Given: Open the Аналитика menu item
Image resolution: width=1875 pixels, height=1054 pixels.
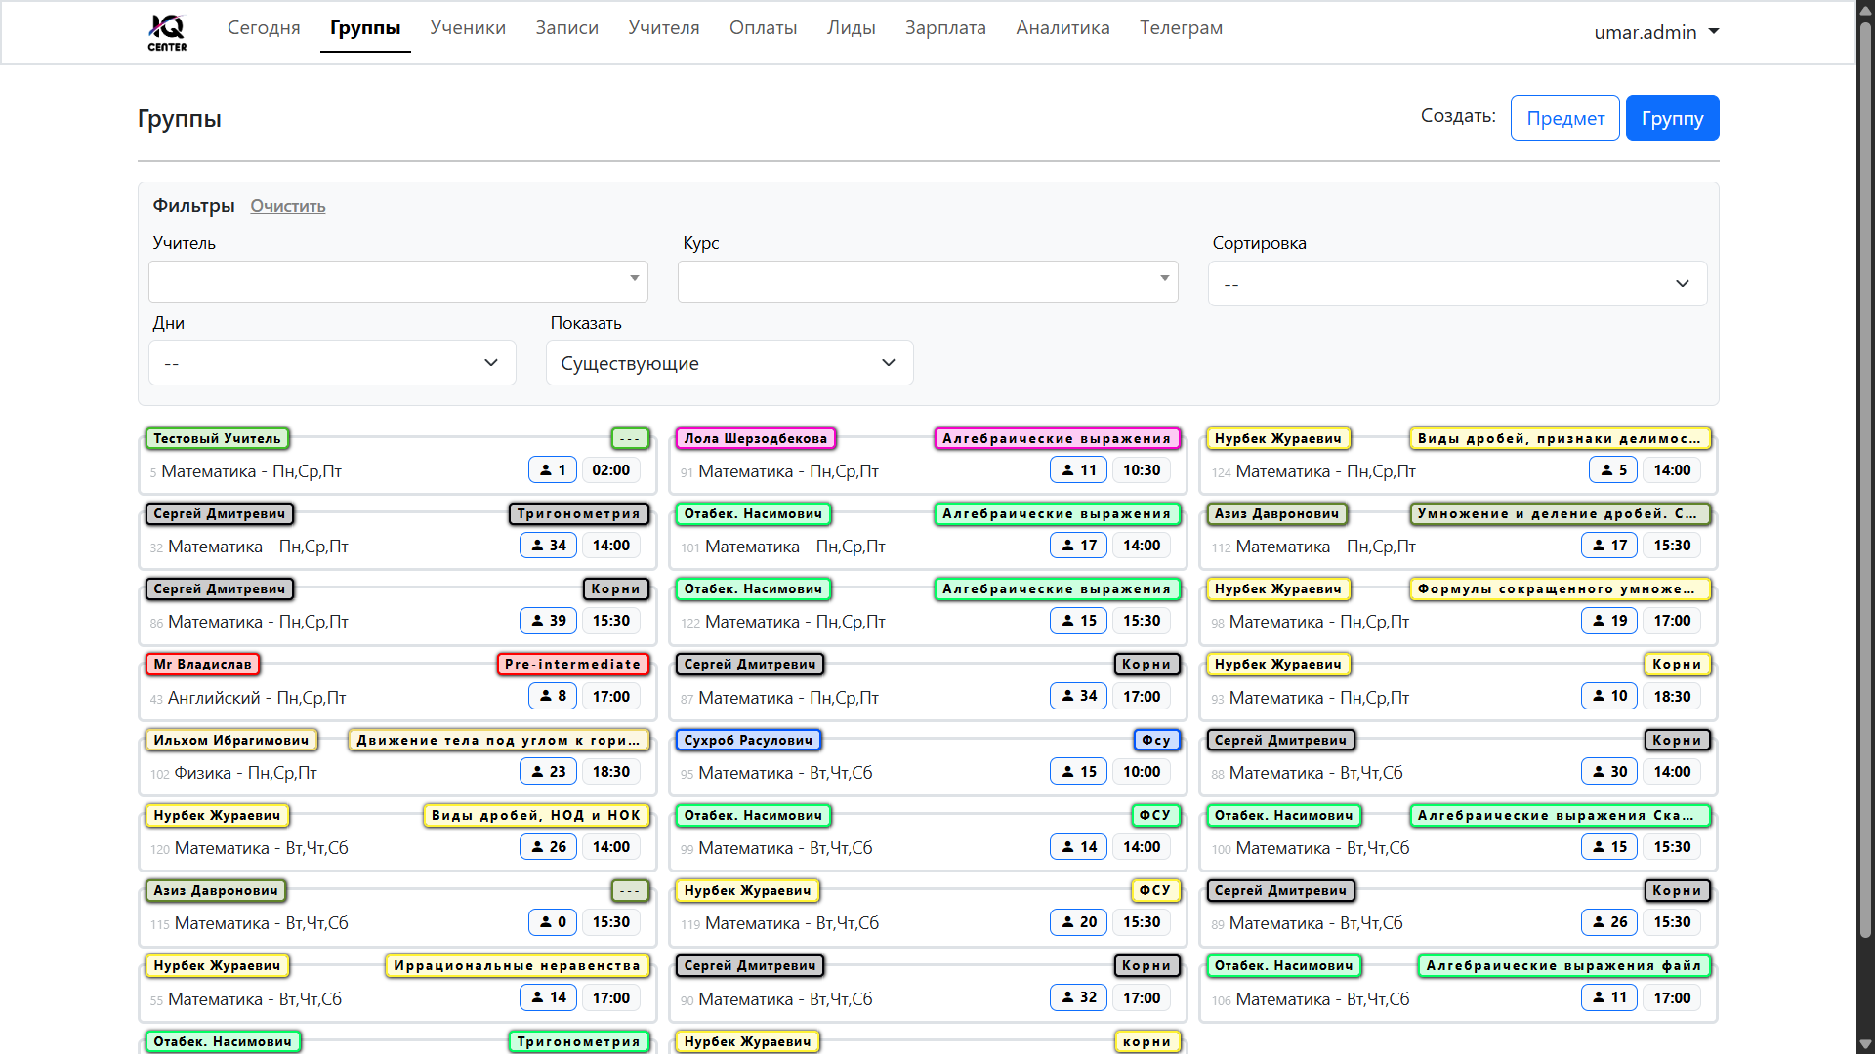Looking at the screenshot, I should coord(1062,28).
